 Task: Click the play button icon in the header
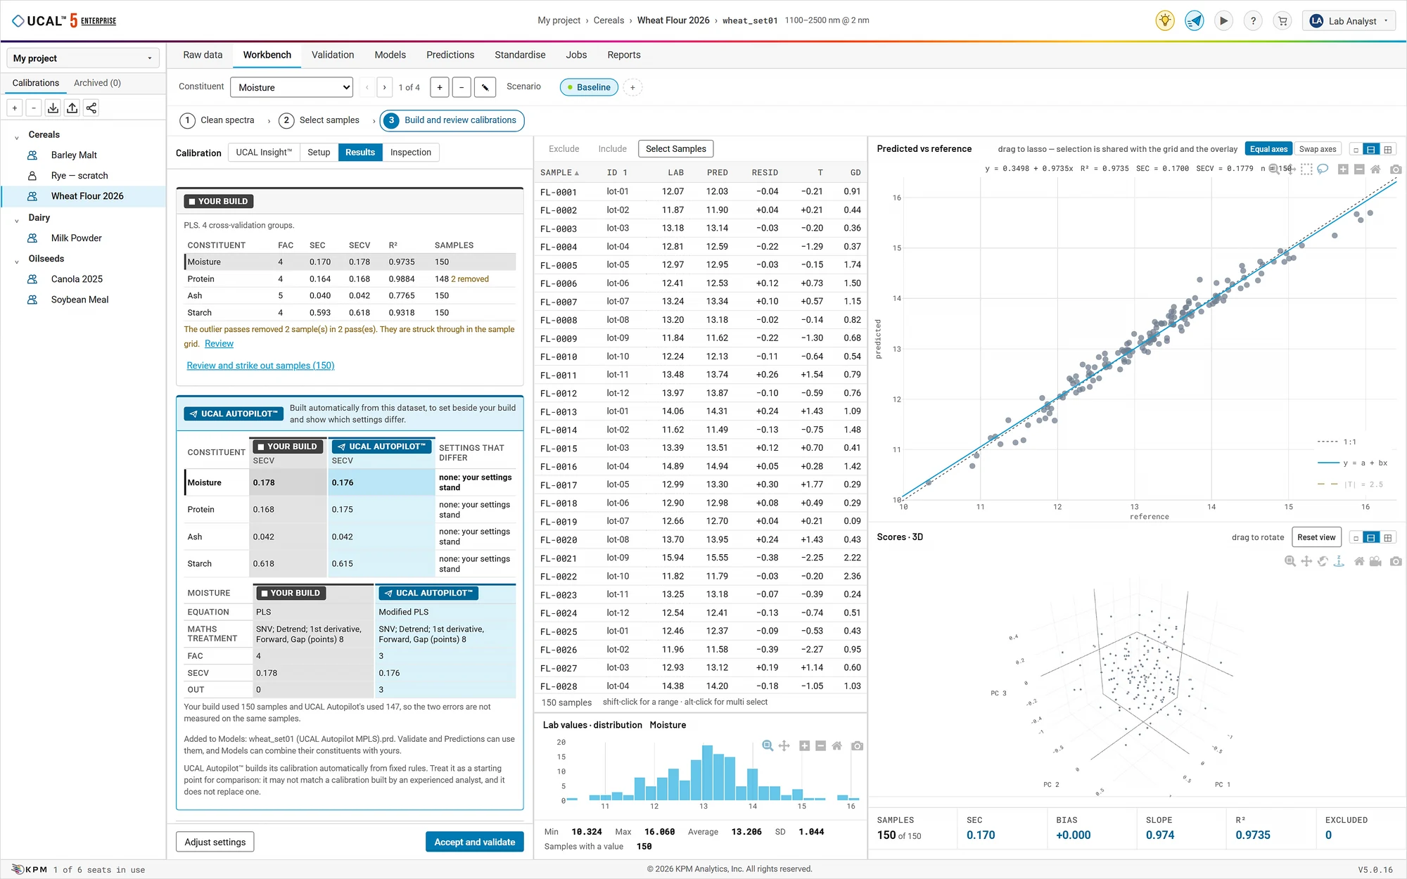click(1224, 20)
